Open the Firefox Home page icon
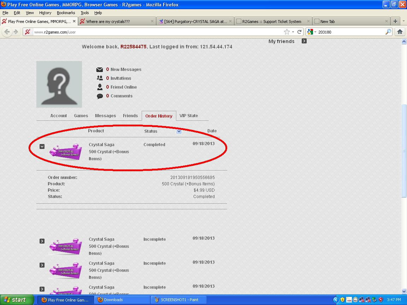The height and width of the screenshot is (305, 407). point(400,32)
